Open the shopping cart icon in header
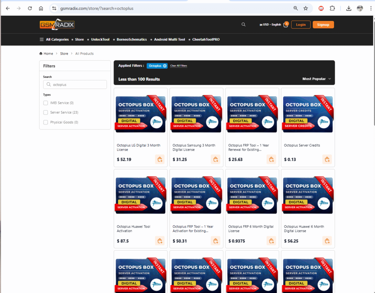 click(x=286, y=25)
